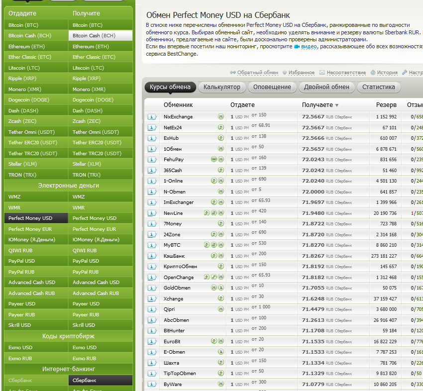Click the info icon for КэшБанк exchanger
The height and width of the screenshot is (391, 423).
152,256
